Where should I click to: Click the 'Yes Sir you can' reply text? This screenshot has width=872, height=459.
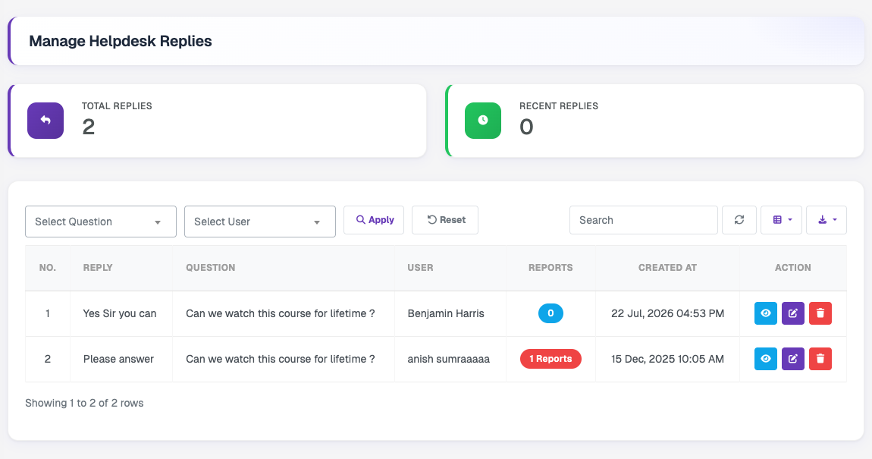pyautogui.click(x=120, y=313)
